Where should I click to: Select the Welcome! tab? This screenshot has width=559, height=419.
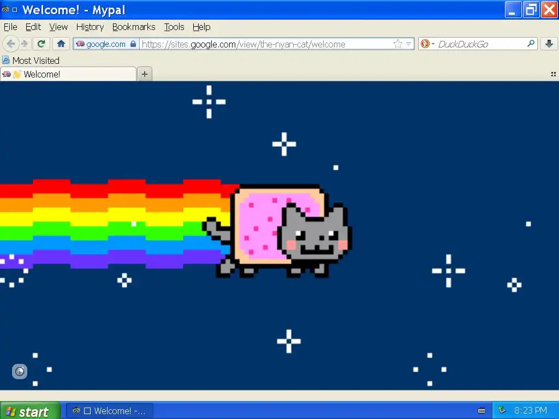tap(68, 74)
